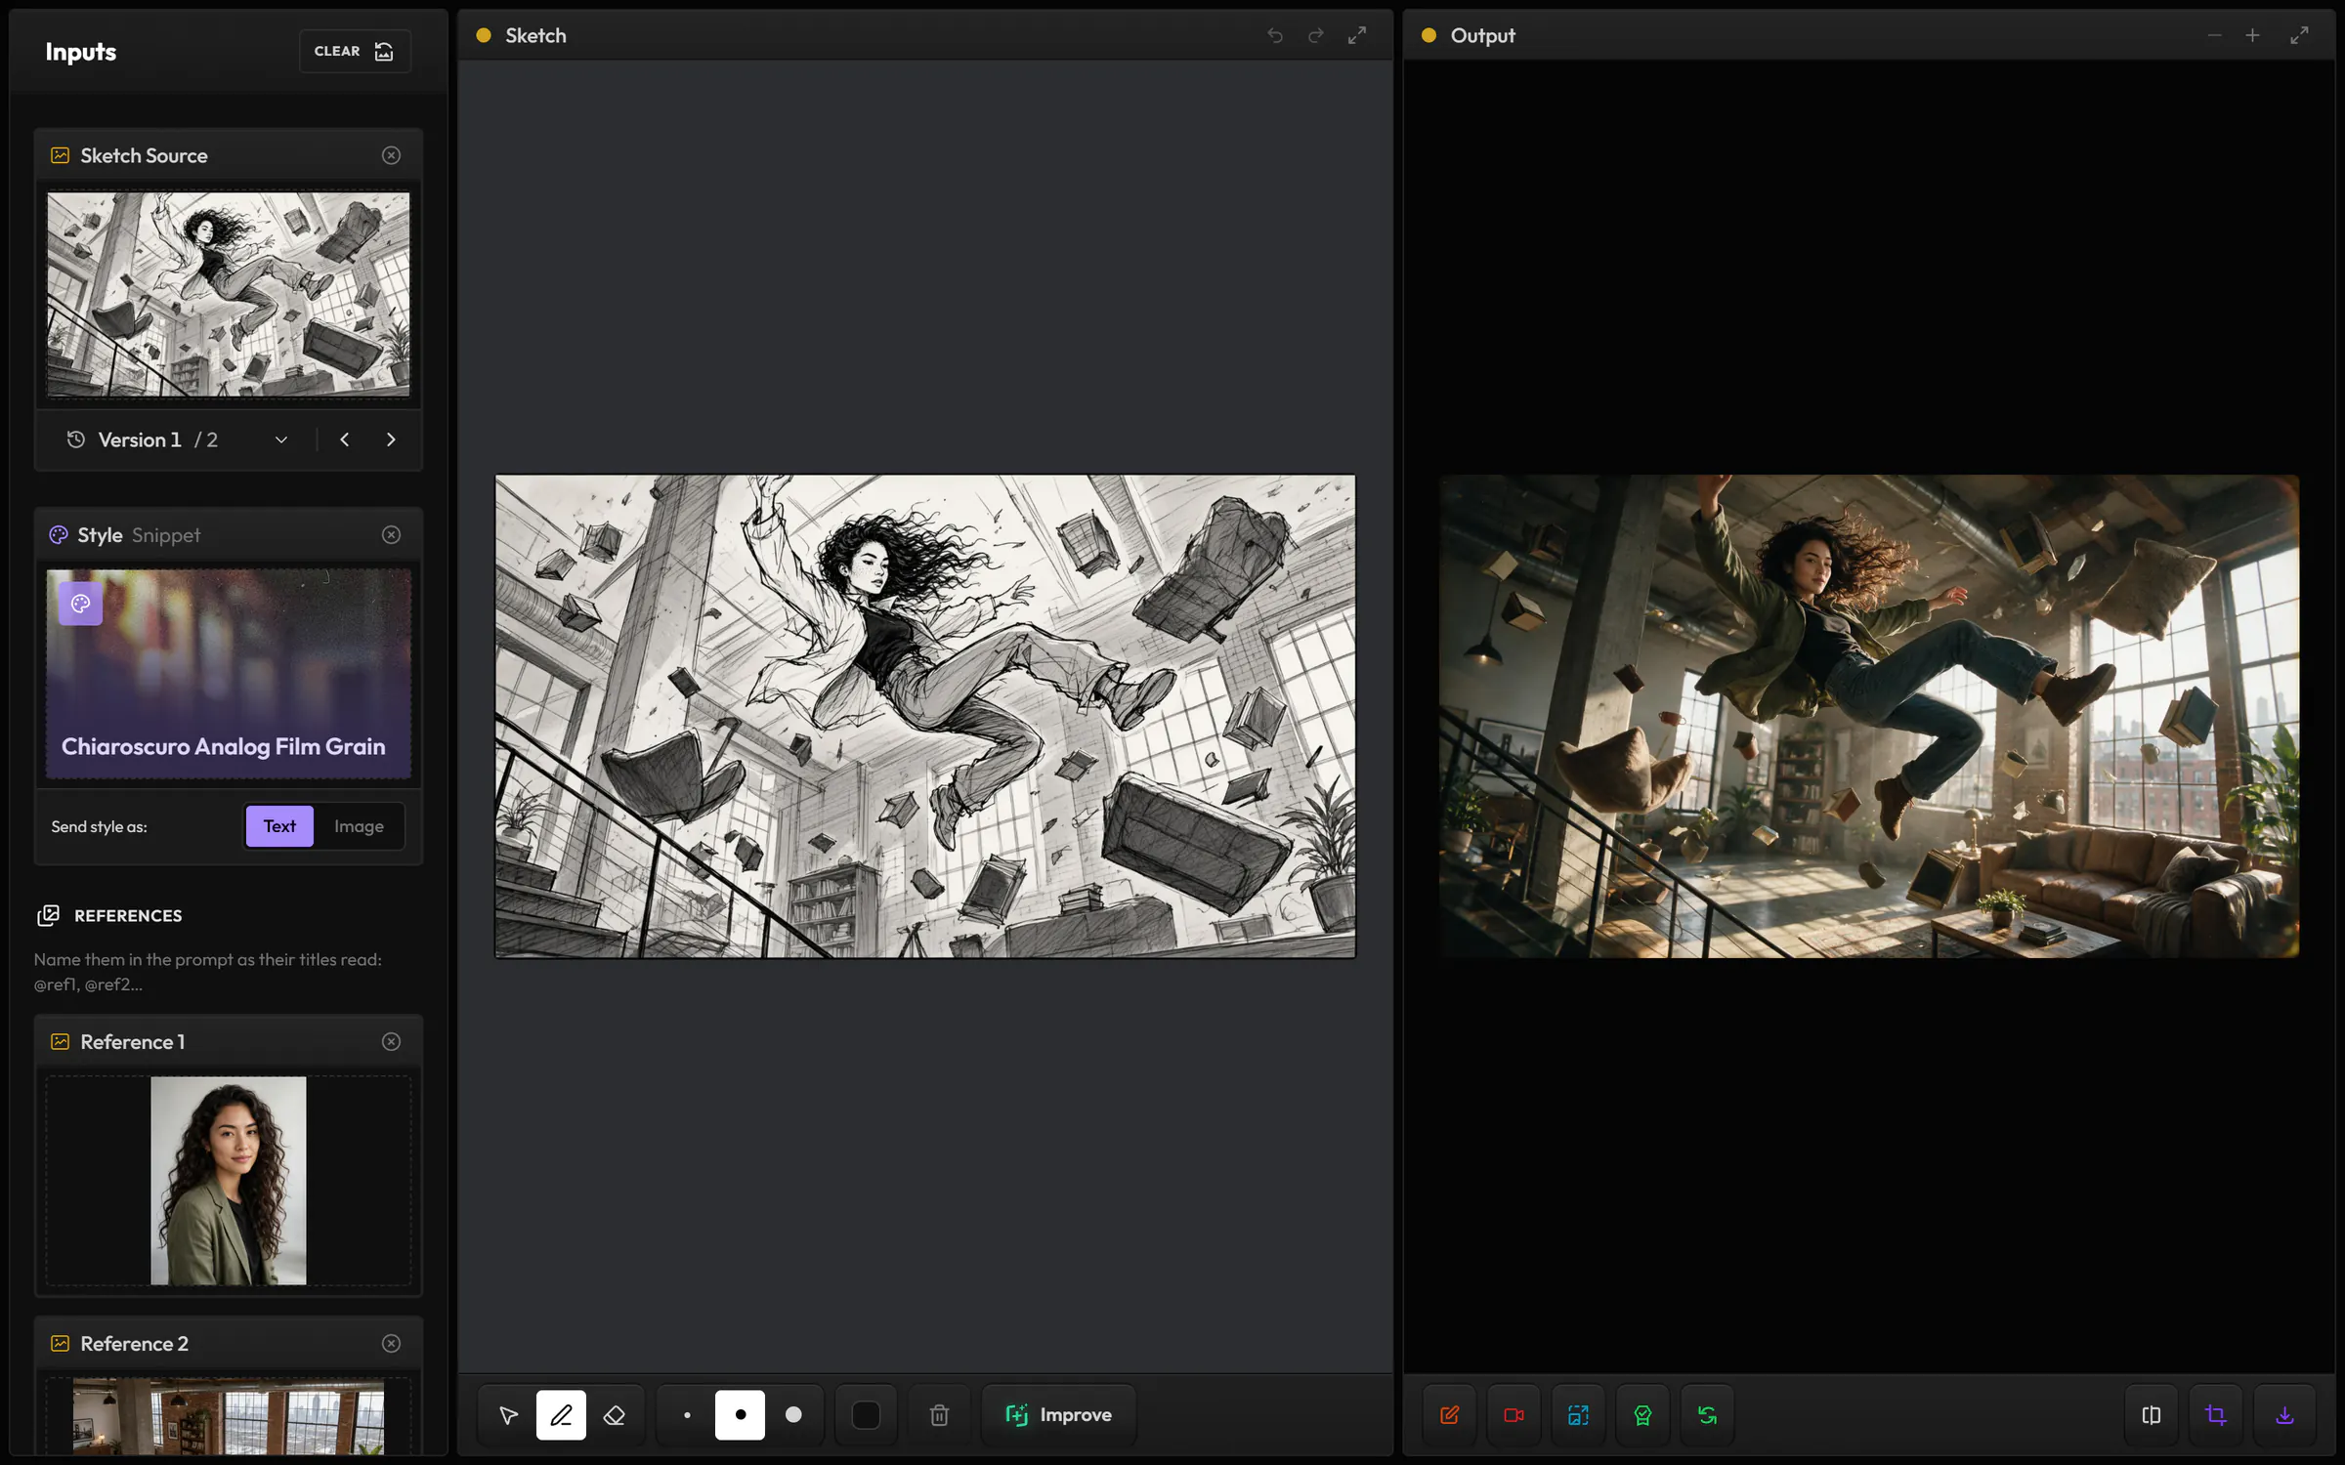Click the Sketch canvas drawing

(x=925, y=716)
